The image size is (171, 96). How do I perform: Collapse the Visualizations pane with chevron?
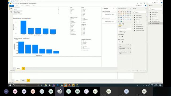(131, 9)
